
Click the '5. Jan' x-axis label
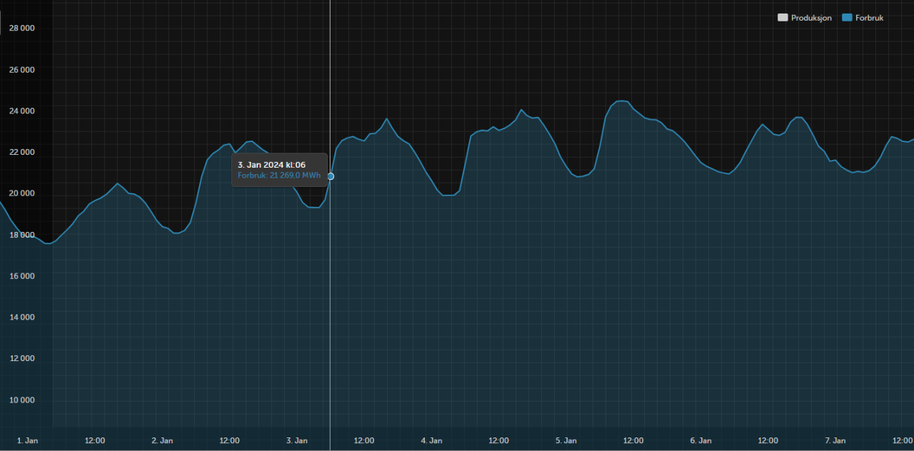[x=566, y=441]
